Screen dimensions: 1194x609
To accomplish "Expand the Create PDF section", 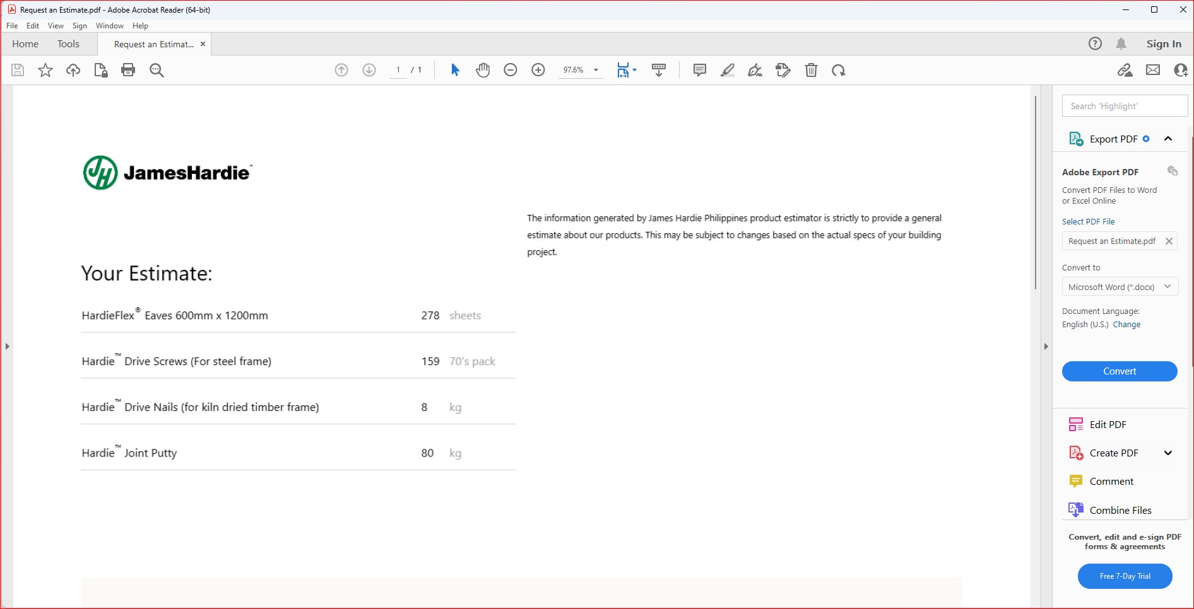I will [x=1168, y=453].
